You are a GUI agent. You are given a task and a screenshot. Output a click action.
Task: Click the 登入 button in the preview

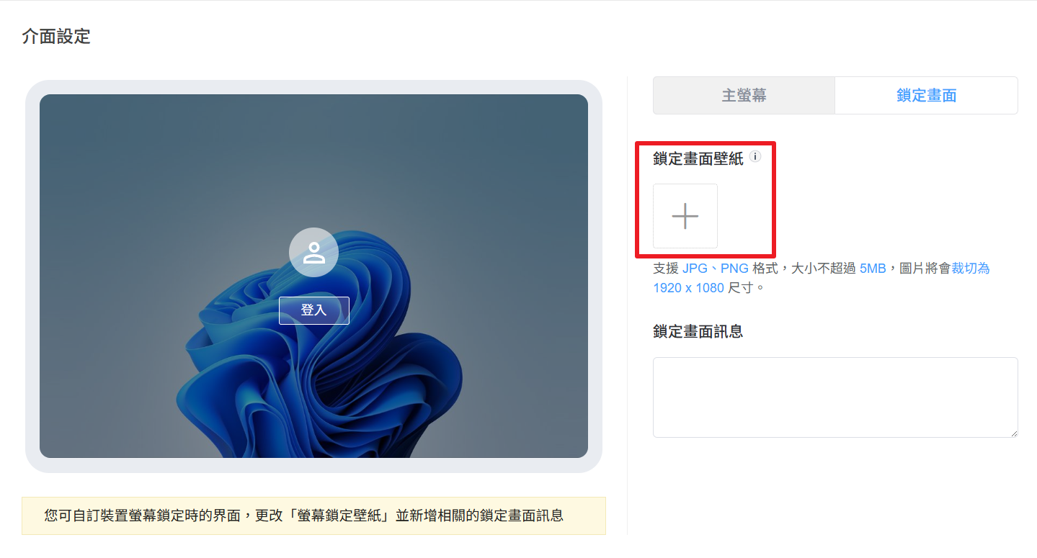pos(314,310)
